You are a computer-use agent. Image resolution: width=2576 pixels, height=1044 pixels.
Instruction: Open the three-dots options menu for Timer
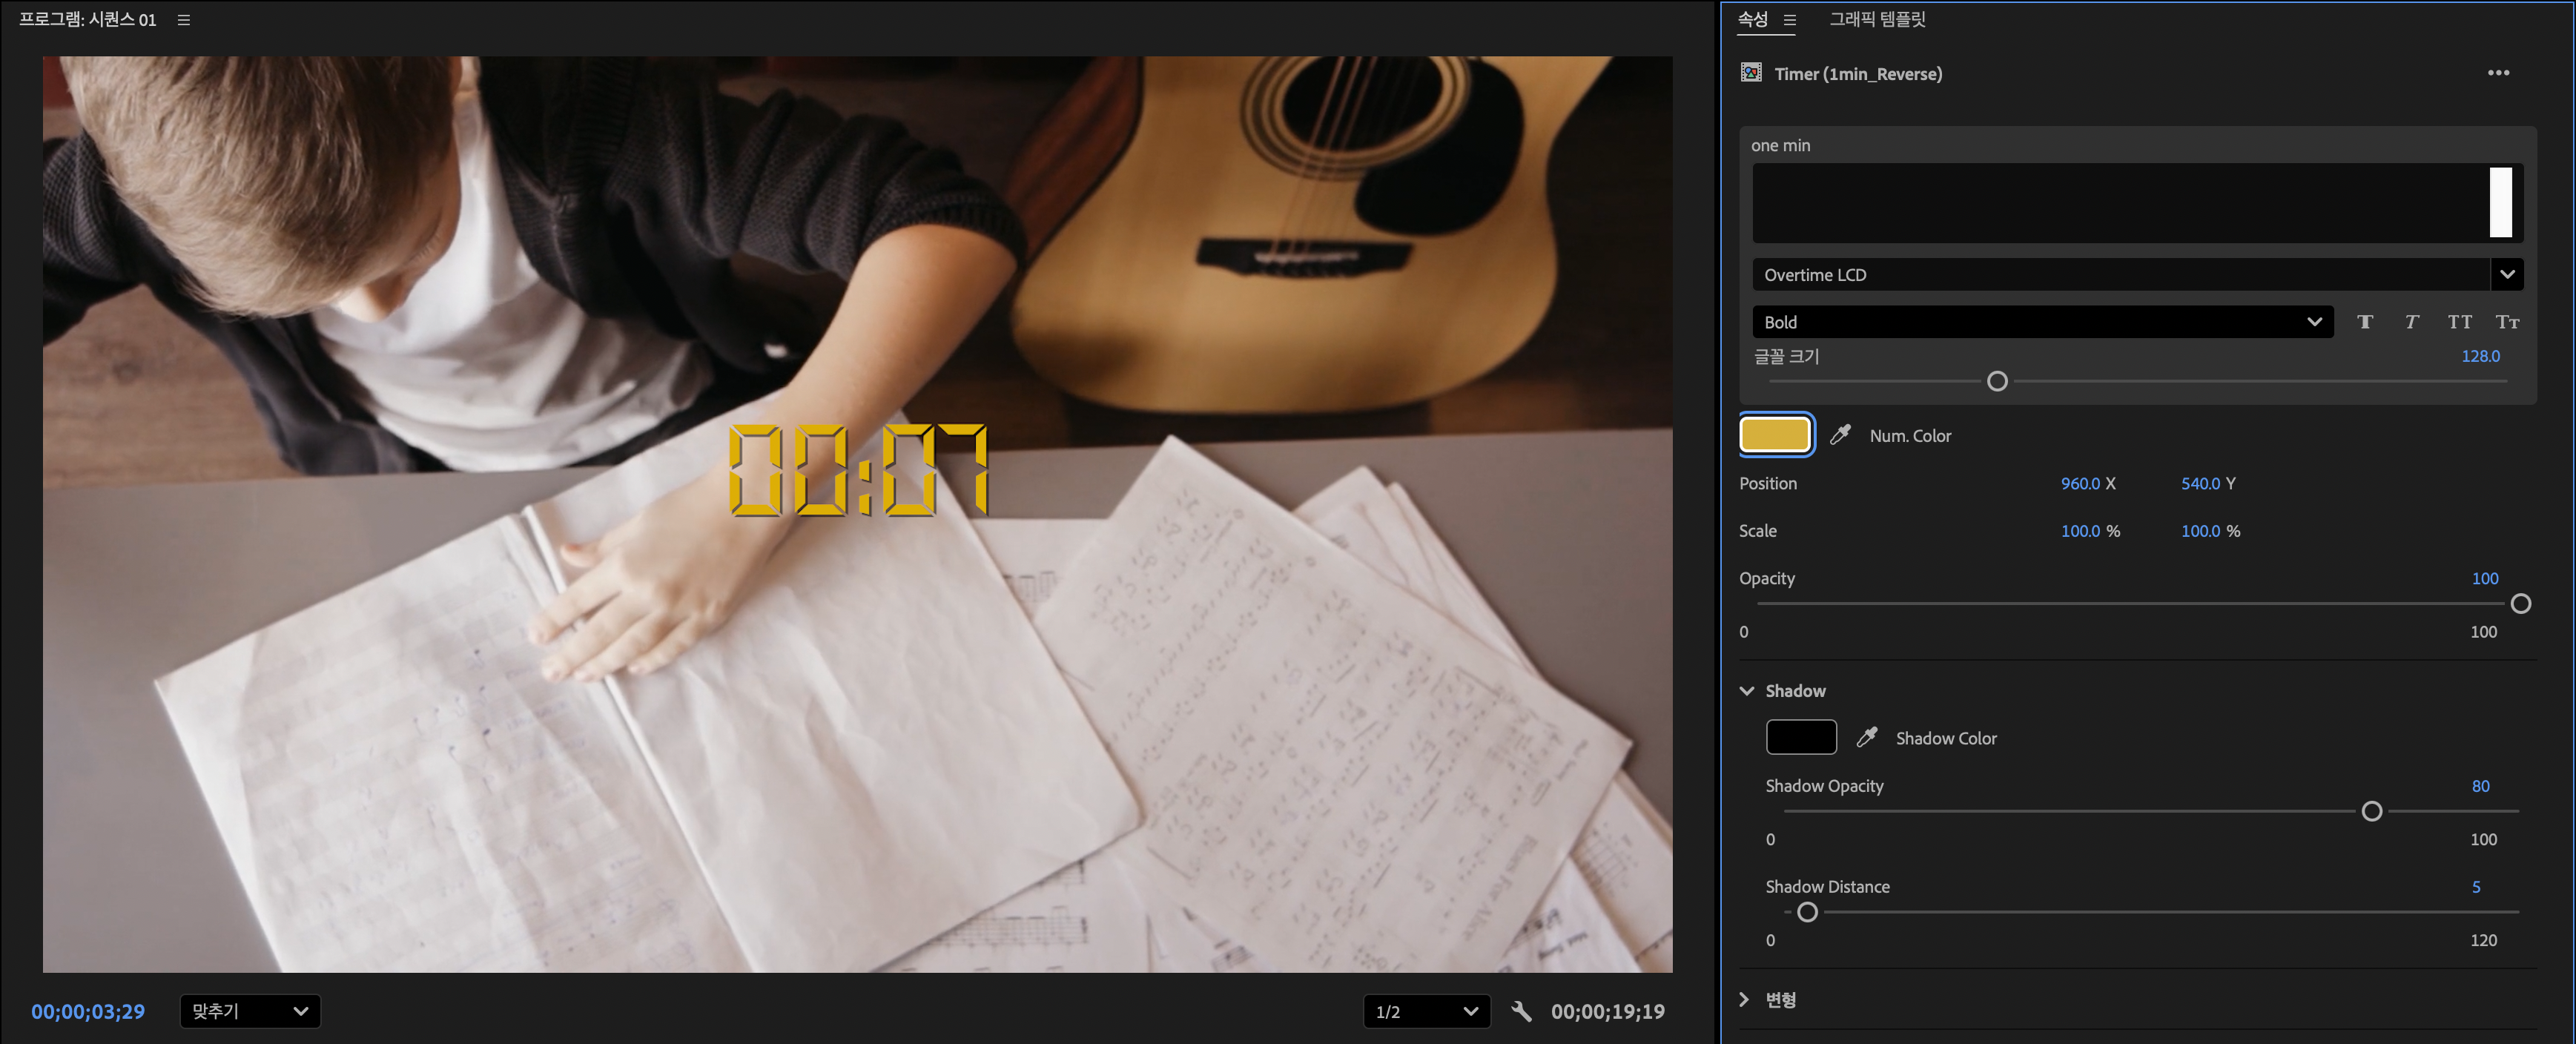coord(2498,73)
